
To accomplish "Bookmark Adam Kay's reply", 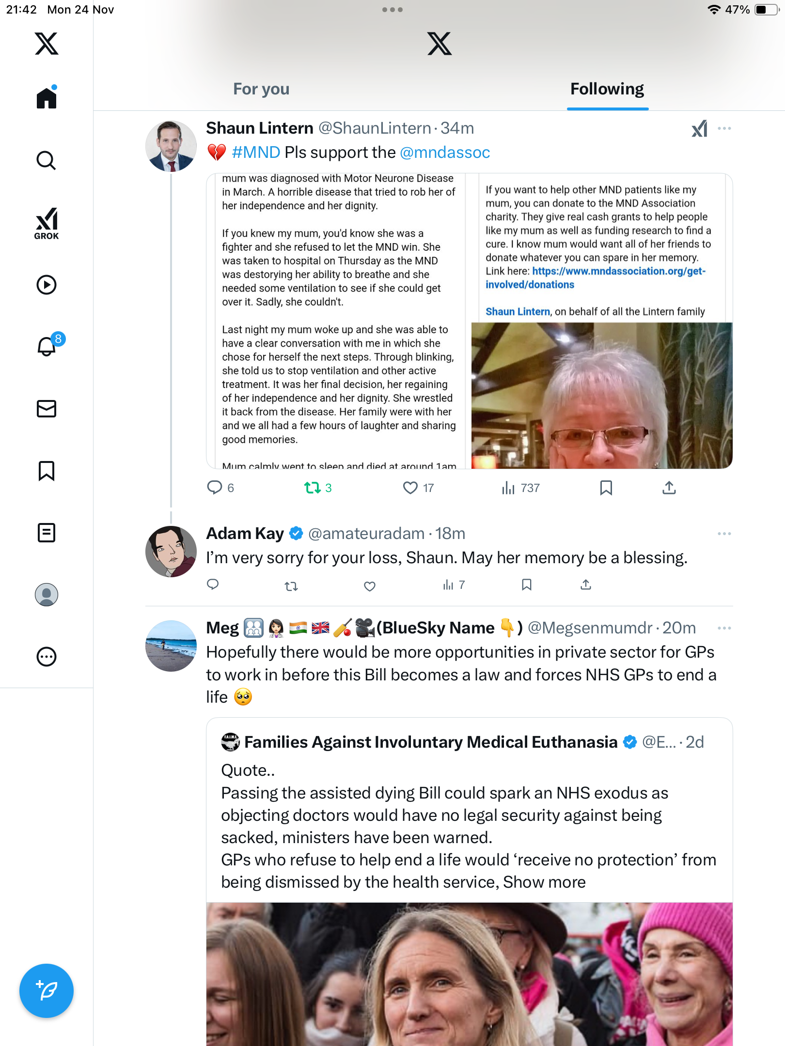I will [x=527, y=585].
